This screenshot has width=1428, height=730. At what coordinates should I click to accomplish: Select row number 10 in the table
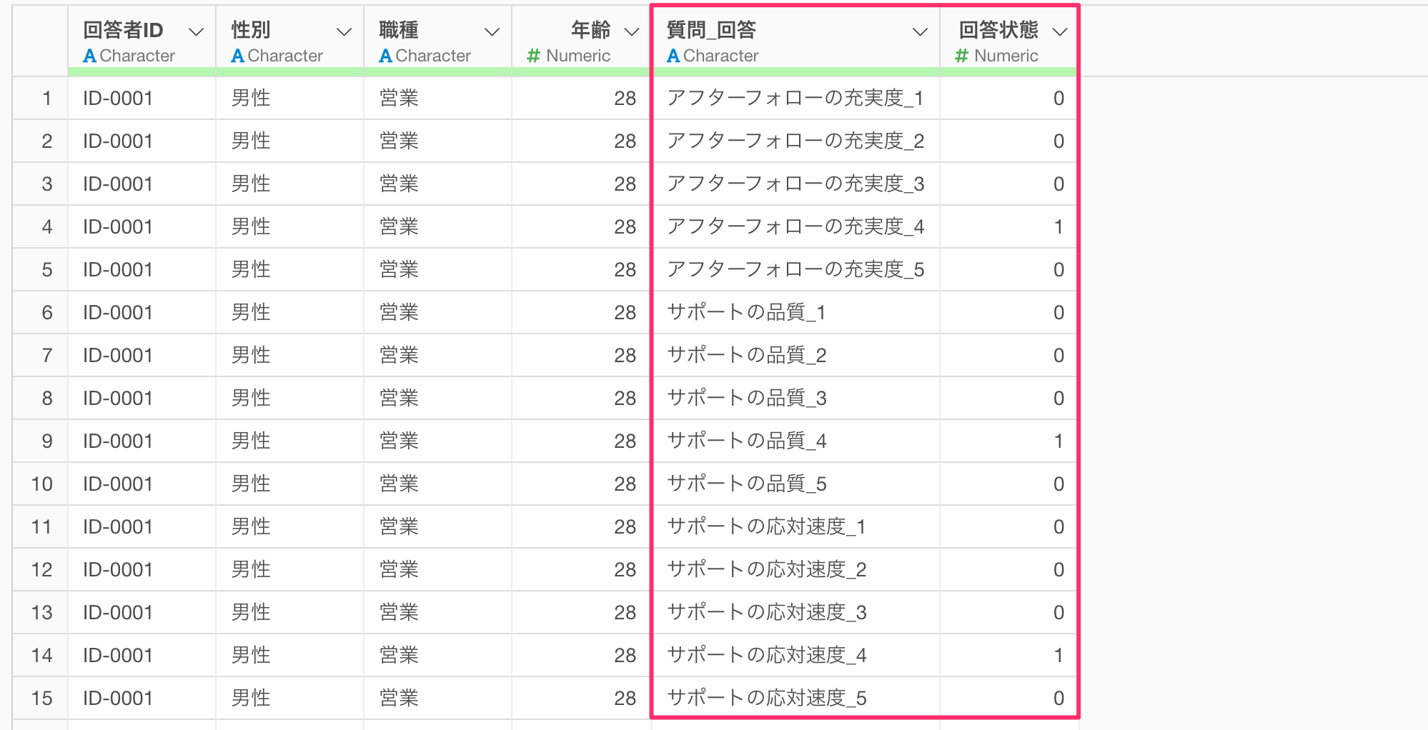click(41, 484)
